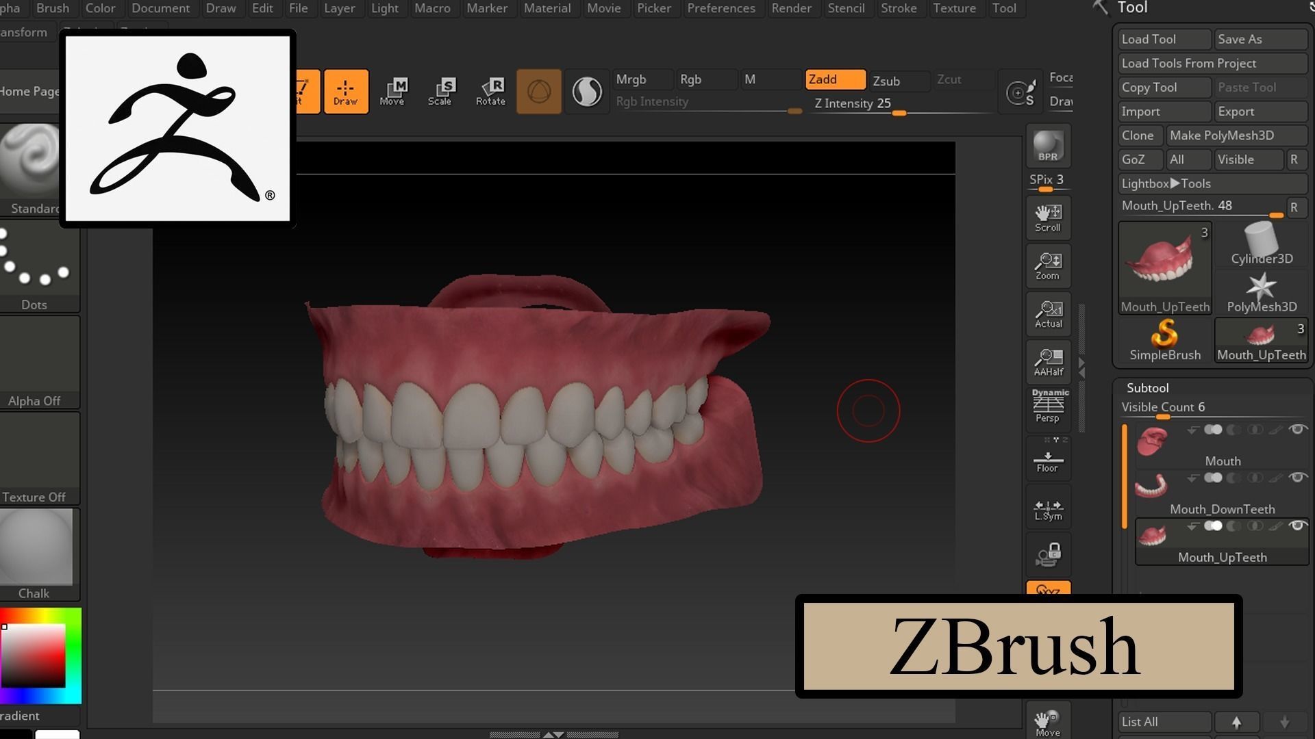Click the material sphere sculptris icon
Screen dimensions: 1315x739
[587, 91]
